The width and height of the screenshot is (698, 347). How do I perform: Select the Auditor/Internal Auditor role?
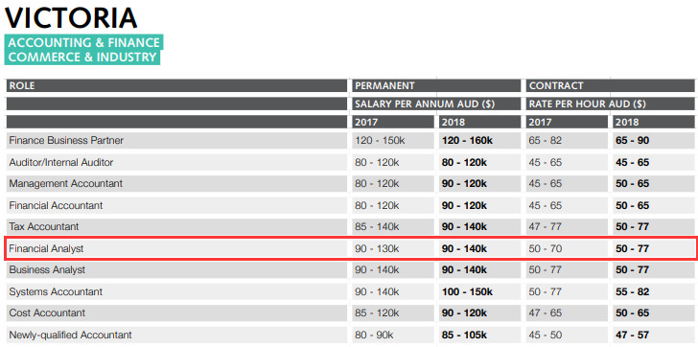coord(61,162)
